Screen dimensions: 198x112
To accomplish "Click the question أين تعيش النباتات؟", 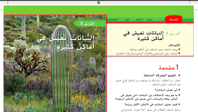I will click(166, 90).
